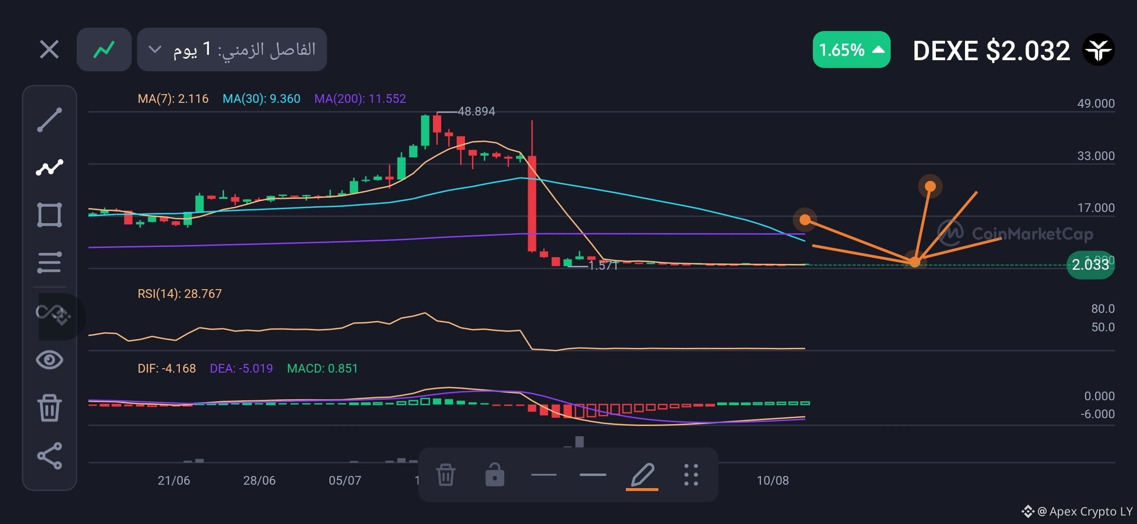Select the horizontal lines tool
Screen dimensions: 1137x524
(50, 262)
